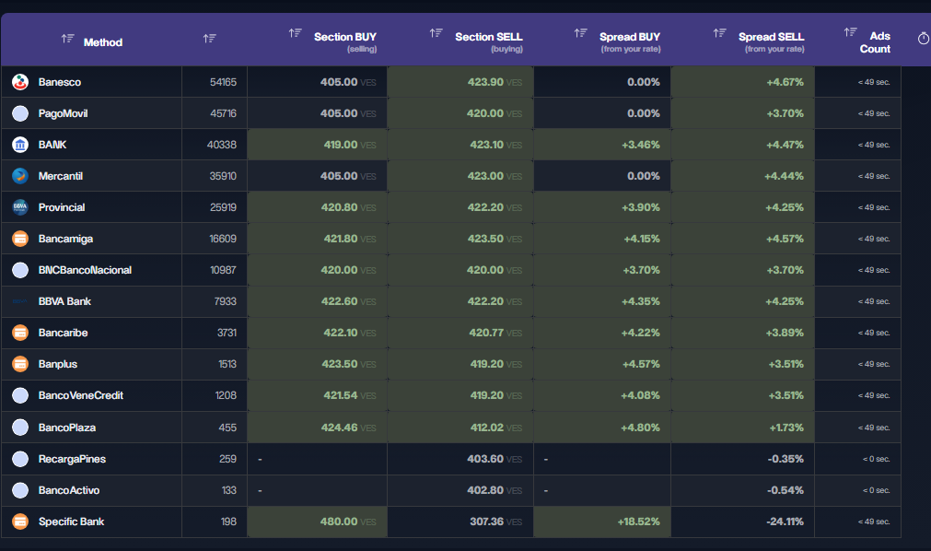Image resolution: width=931 pixels, height=551 pixels.
Task: Click the timer icon in header
Action: point(924,39)
